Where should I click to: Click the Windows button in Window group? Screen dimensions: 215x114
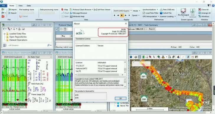204,16
